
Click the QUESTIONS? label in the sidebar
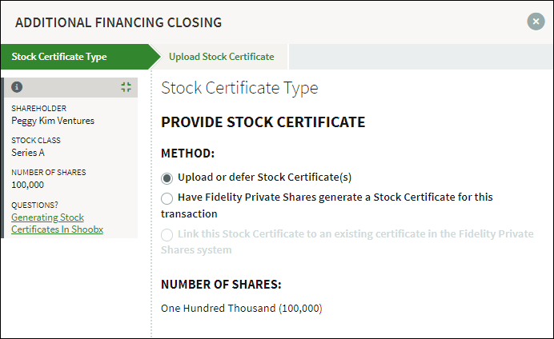click(x=34, y=205)
